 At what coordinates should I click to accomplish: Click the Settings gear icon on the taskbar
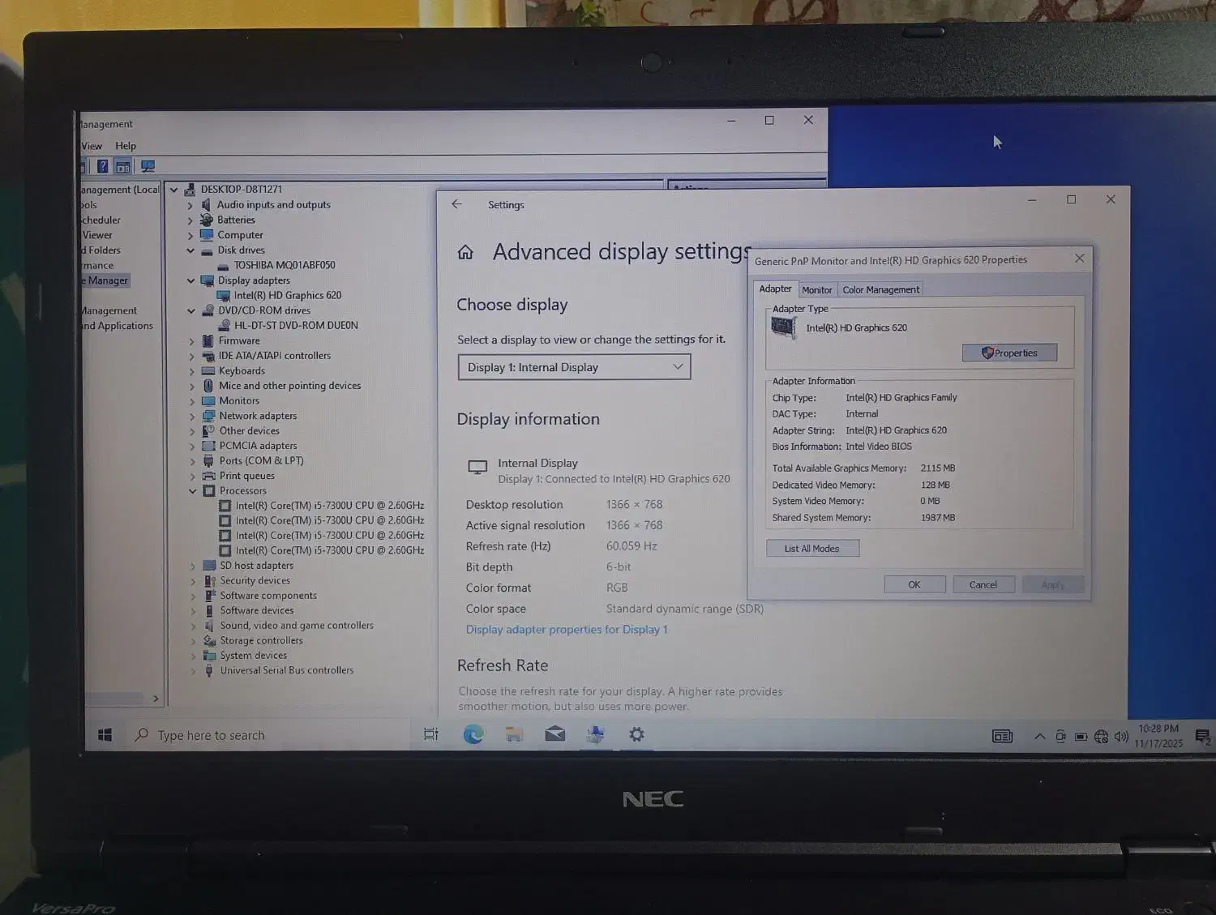tap(636, 734)
